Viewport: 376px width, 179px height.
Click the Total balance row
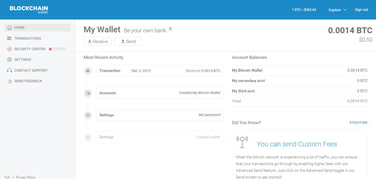coord(300,101)
